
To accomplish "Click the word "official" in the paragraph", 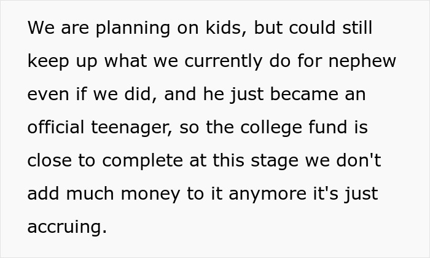I will 55,128.
